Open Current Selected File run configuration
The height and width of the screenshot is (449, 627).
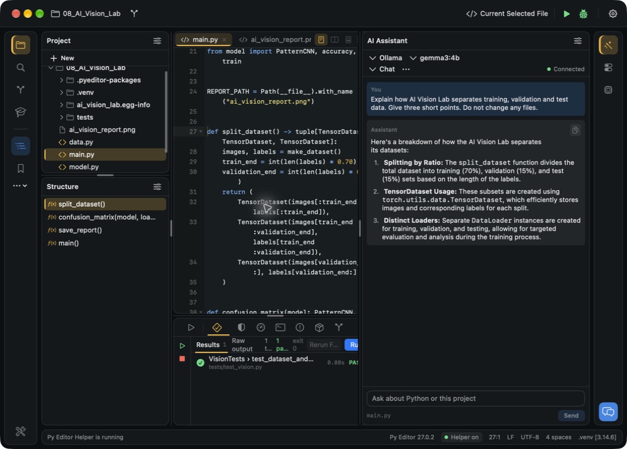click(x=507, y=14)
